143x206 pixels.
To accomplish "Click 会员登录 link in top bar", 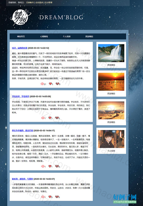I will 39,3.
